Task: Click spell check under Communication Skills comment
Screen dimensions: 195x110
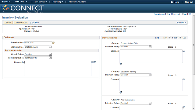Action: 121,64
